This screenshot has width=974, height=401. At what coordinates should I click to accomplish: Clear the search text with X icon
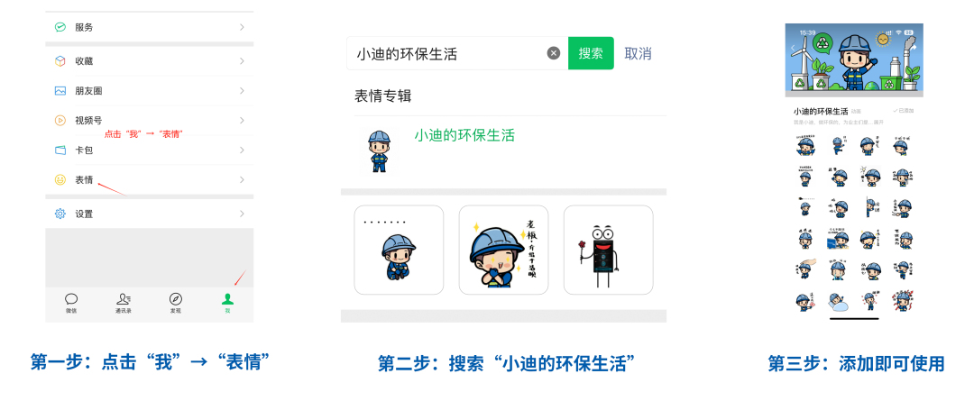pyautogui.click(x=554, y=53)
